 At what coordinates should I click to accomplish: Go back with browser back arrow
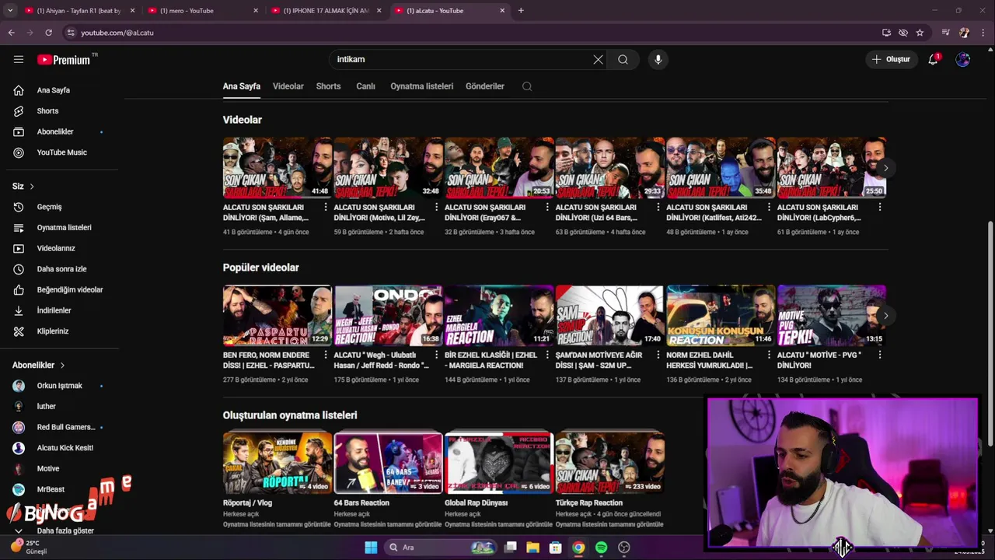[11, 33]
